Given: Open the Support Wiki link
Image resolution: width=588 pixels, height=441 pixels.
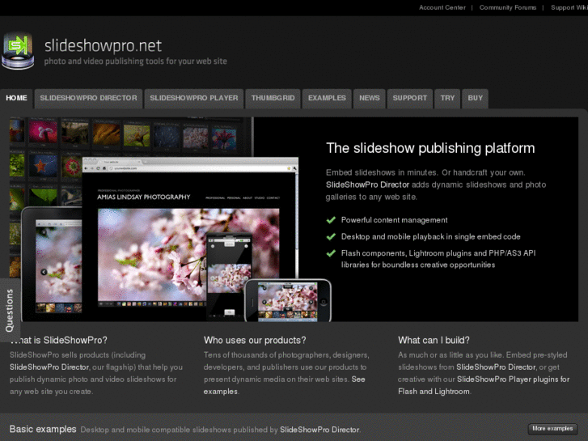Looking at the screenshot, I should click(x=569, y=7).
